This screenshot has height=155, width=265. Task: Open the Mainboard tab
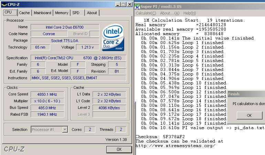tap(42, 13)
